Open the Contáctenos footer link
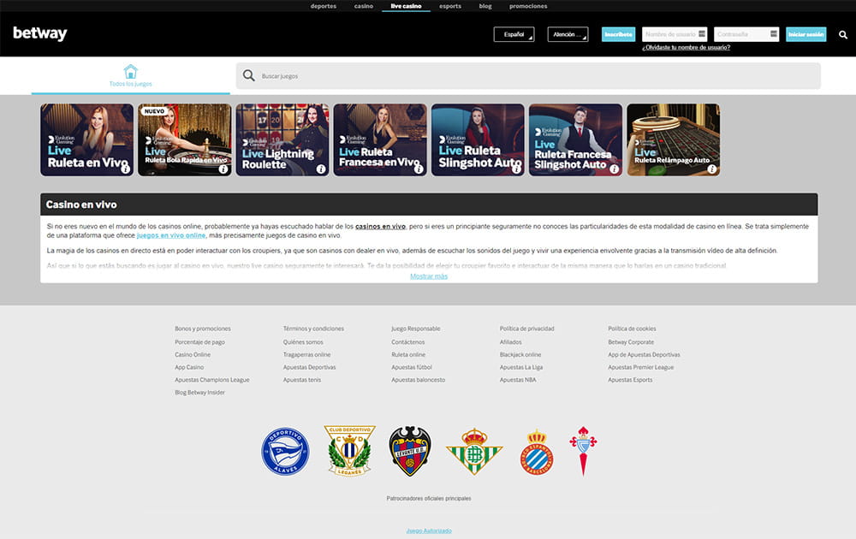The width and height of the screenshot is (856, 539). point(407,342)
